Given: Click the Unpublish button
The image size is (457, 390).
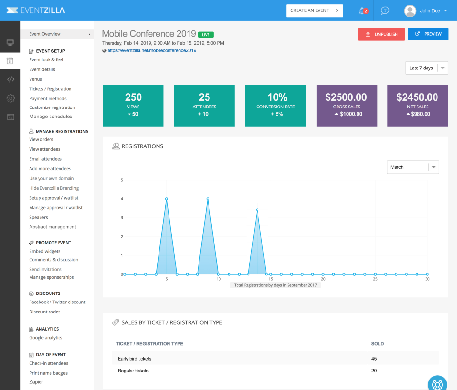Looking at the screenshot, I should pos(381,34).
